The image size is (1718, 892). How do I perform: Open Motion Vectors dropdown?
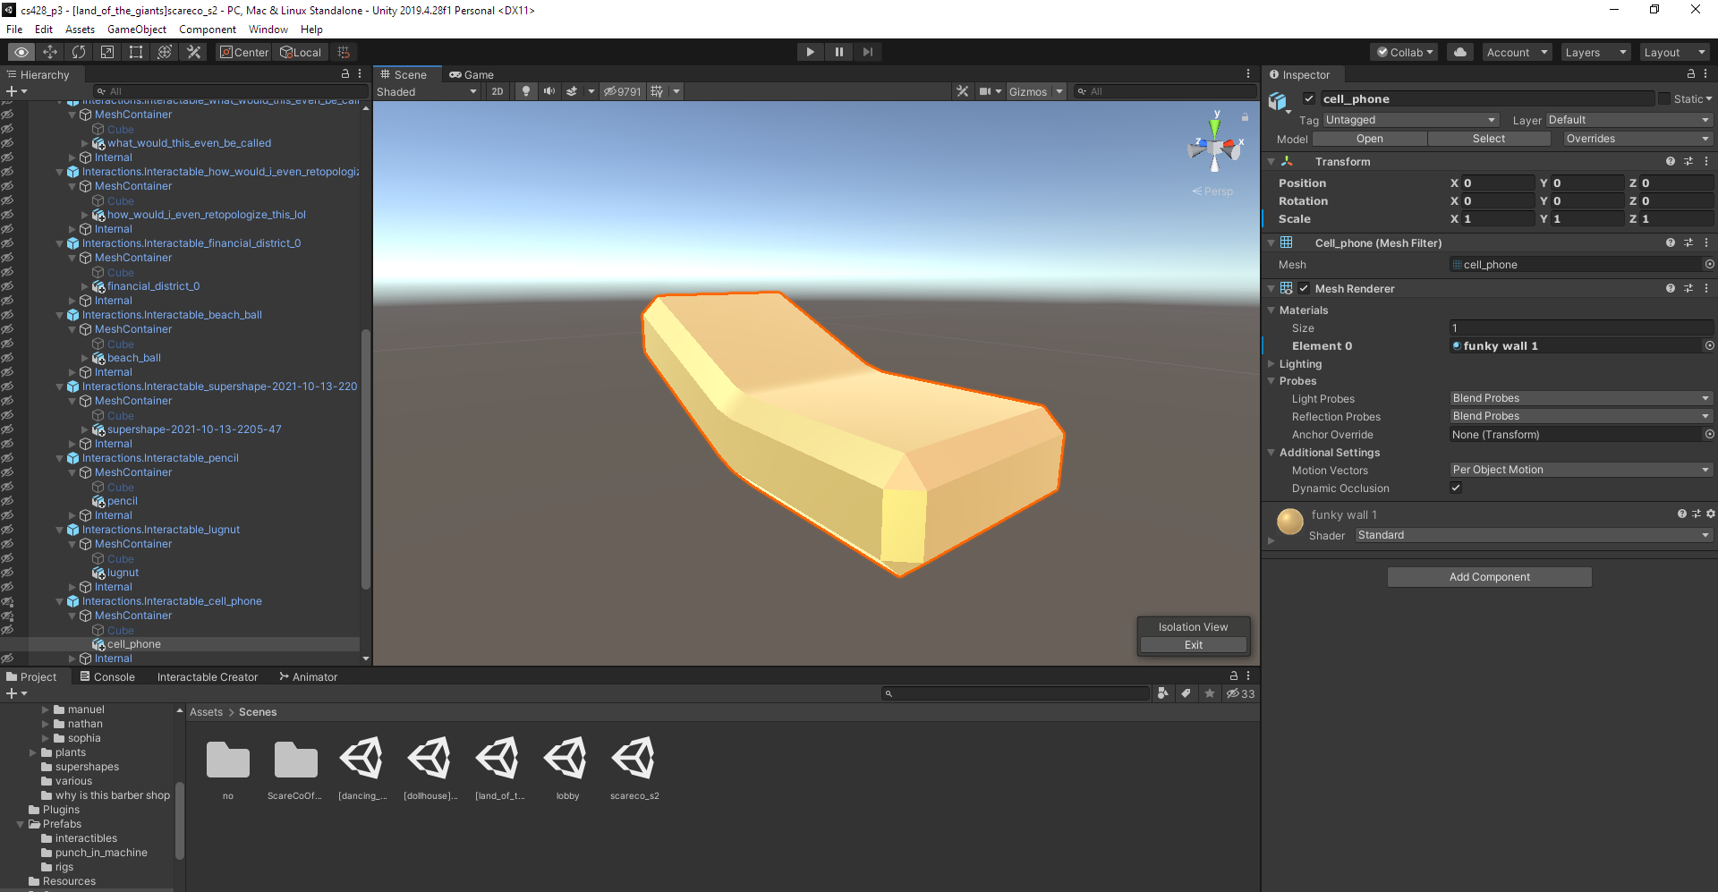click(x=1581, y=470)
